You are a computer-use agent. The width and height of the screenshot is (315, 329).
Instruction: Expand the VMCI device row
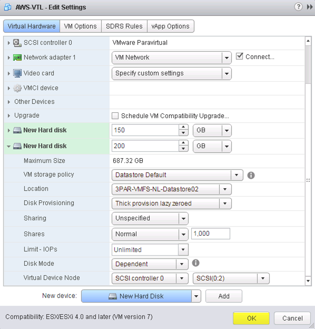pyautogui.click(x=8, y=88)
